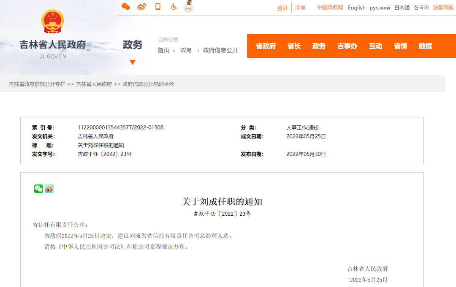Image resolution: width=456 pixels, height=287 pixels.
Task: Click the 登录 login link
Action: click(x=282, y=8)
